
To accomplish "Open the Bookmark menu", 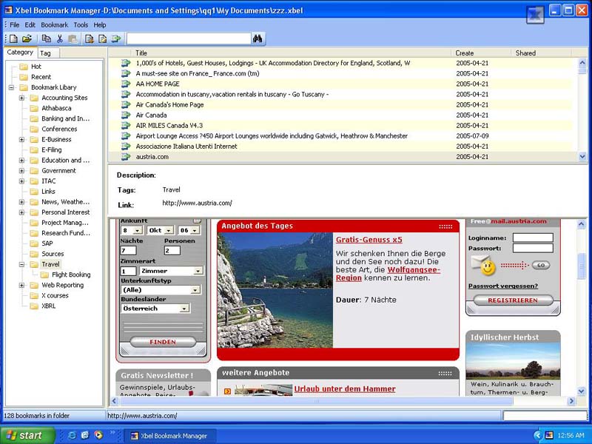I will (x=55, y=24).
